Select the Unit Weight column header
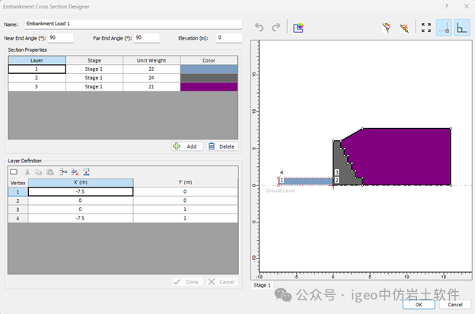The width and height of the screenshot is (475, 314). coord(151,60)
